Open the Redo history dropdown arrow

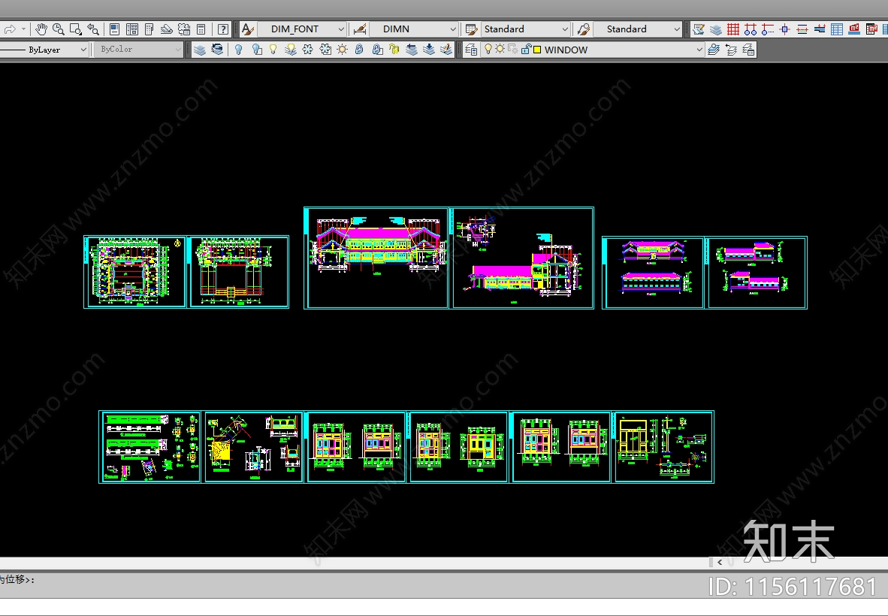24,29
